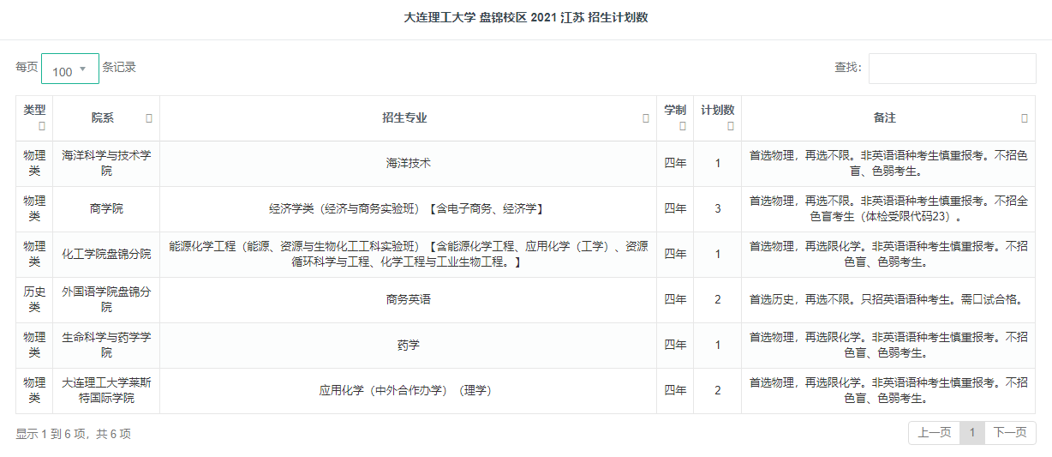
Task: Select the 海洋技术 major row
Action: pos(526,164)
